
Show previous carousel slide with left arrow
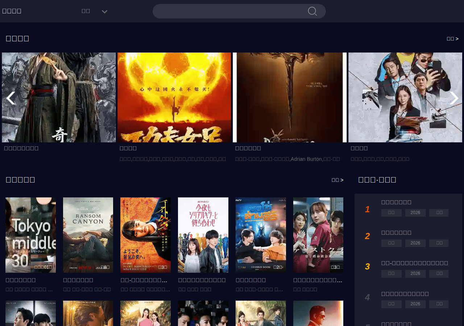[x=11, y=98]
